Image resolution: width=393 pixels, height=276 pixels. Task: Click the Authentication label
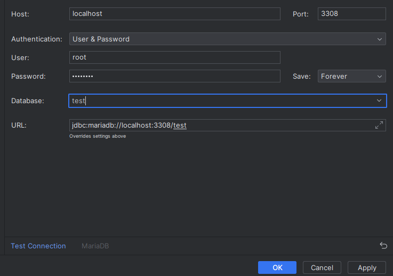[x=37, y=39]
